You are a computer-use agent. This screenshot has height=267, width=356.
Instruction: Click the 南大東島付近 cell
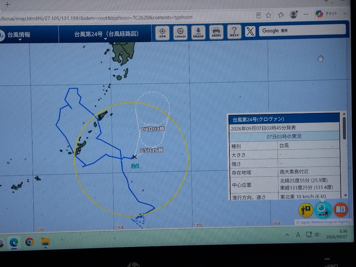(x=294, y=172)
